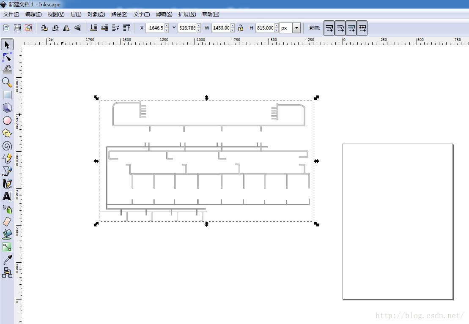The image size is (469, 324).
Task: Select the Tweak tool
Action: 7,70
